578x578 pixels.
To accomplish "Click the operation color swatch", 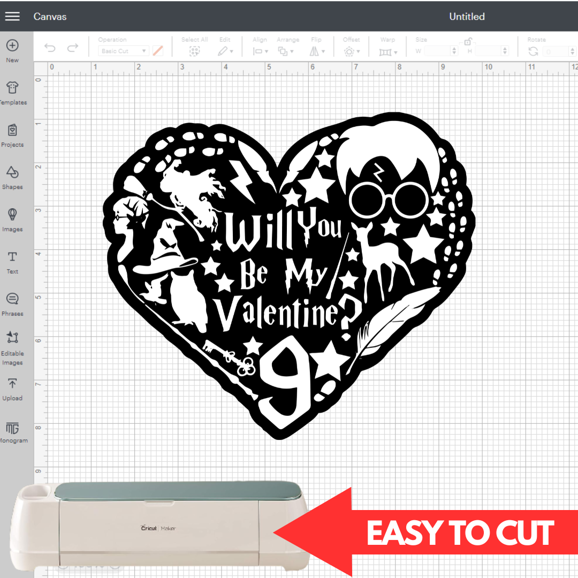I will point(158,51).
